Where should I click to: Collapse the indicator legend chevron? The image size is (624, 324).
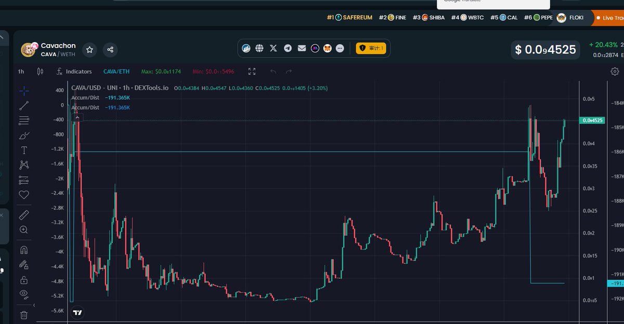[x=77, y=118]
